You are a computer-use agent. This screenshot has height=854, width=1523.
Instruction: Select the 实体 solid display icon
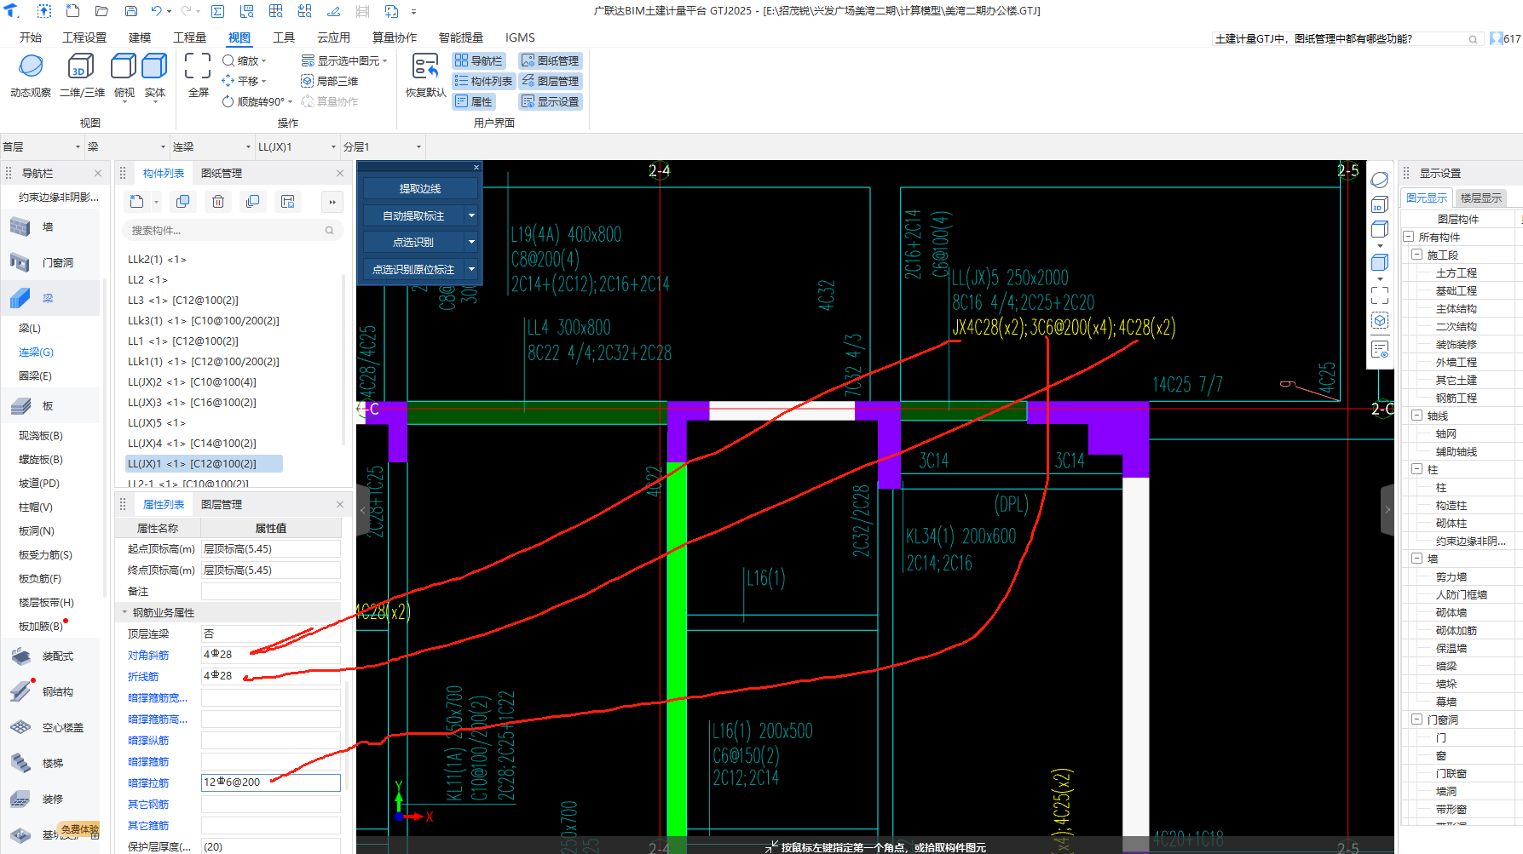point(154,66)
